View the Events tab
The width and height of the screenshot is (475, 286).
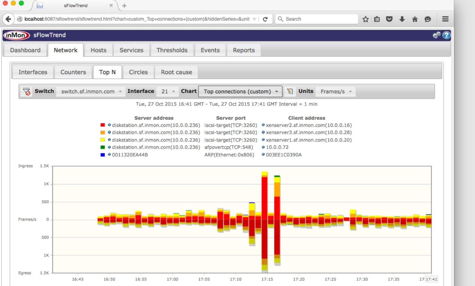tap(210, 50)
